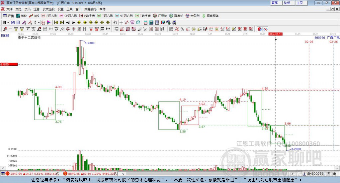Image resolution: width=340 pixels, height=183 pixels.
Task: Open the 公式选股 menu
Action: (48, 9)
